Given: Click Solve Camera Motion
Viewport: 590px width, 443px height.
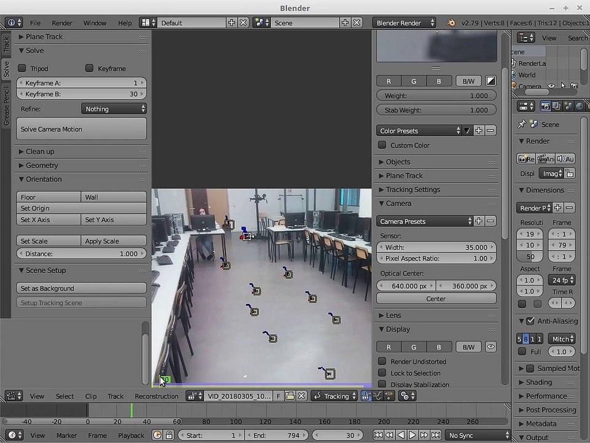Looking at the screenshot, I should click(81, 129).
